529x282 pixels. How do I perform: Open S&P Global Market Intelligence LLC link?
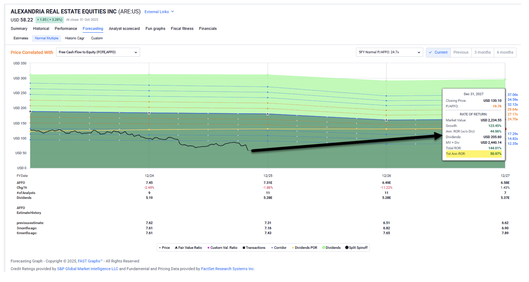88,269
